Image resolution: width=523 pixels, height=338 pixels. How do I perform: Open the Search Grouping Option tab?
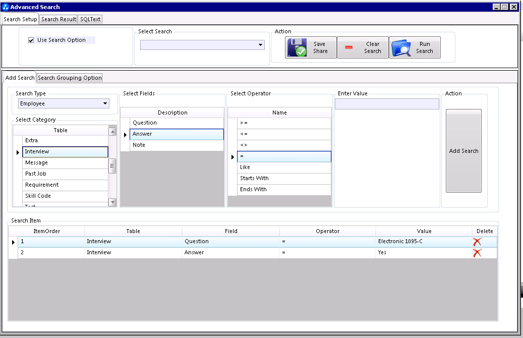pos(70,78)
